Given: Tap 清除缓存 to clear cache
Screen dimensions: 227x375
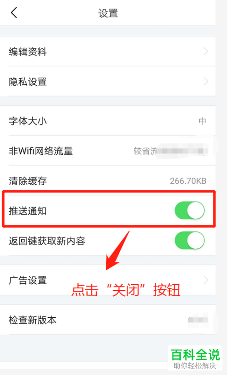Looking at the screenshot, I should tap(108, 181).
